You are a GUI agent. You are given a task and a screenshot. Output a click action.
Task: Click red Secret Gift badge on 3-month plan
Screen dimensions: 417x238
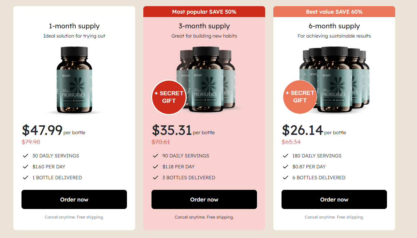169,97
